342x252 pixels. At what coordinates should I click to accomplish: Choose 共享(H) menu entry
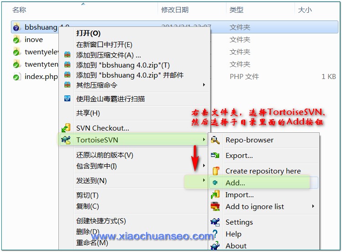pyautogui.click(x=88, y=113)
